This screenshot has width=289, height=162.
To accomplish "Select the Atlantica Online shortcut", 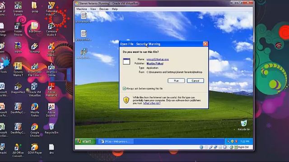I will click(x=51, y=69).
